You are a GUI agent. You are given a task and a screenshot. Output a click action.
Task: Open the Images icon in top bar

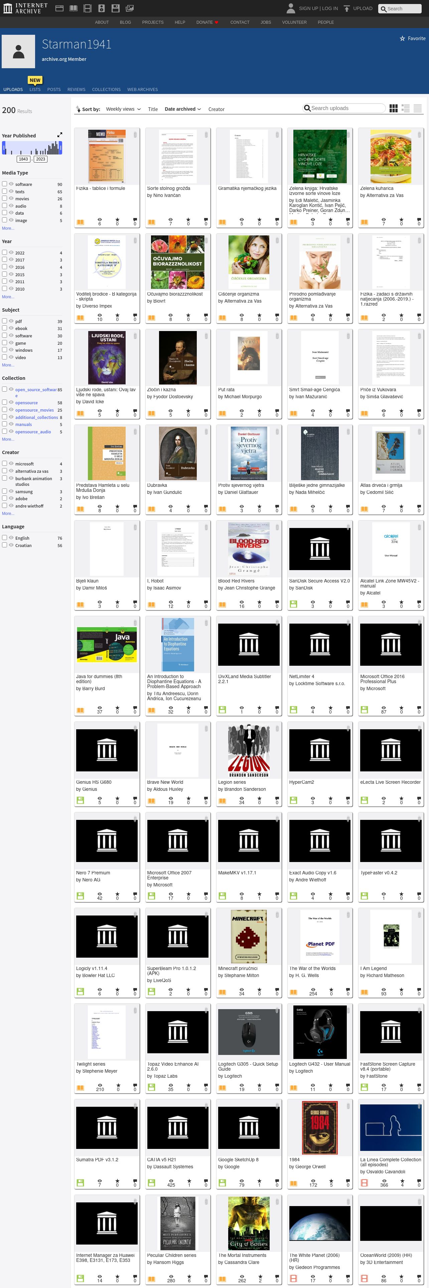point(129,8)
